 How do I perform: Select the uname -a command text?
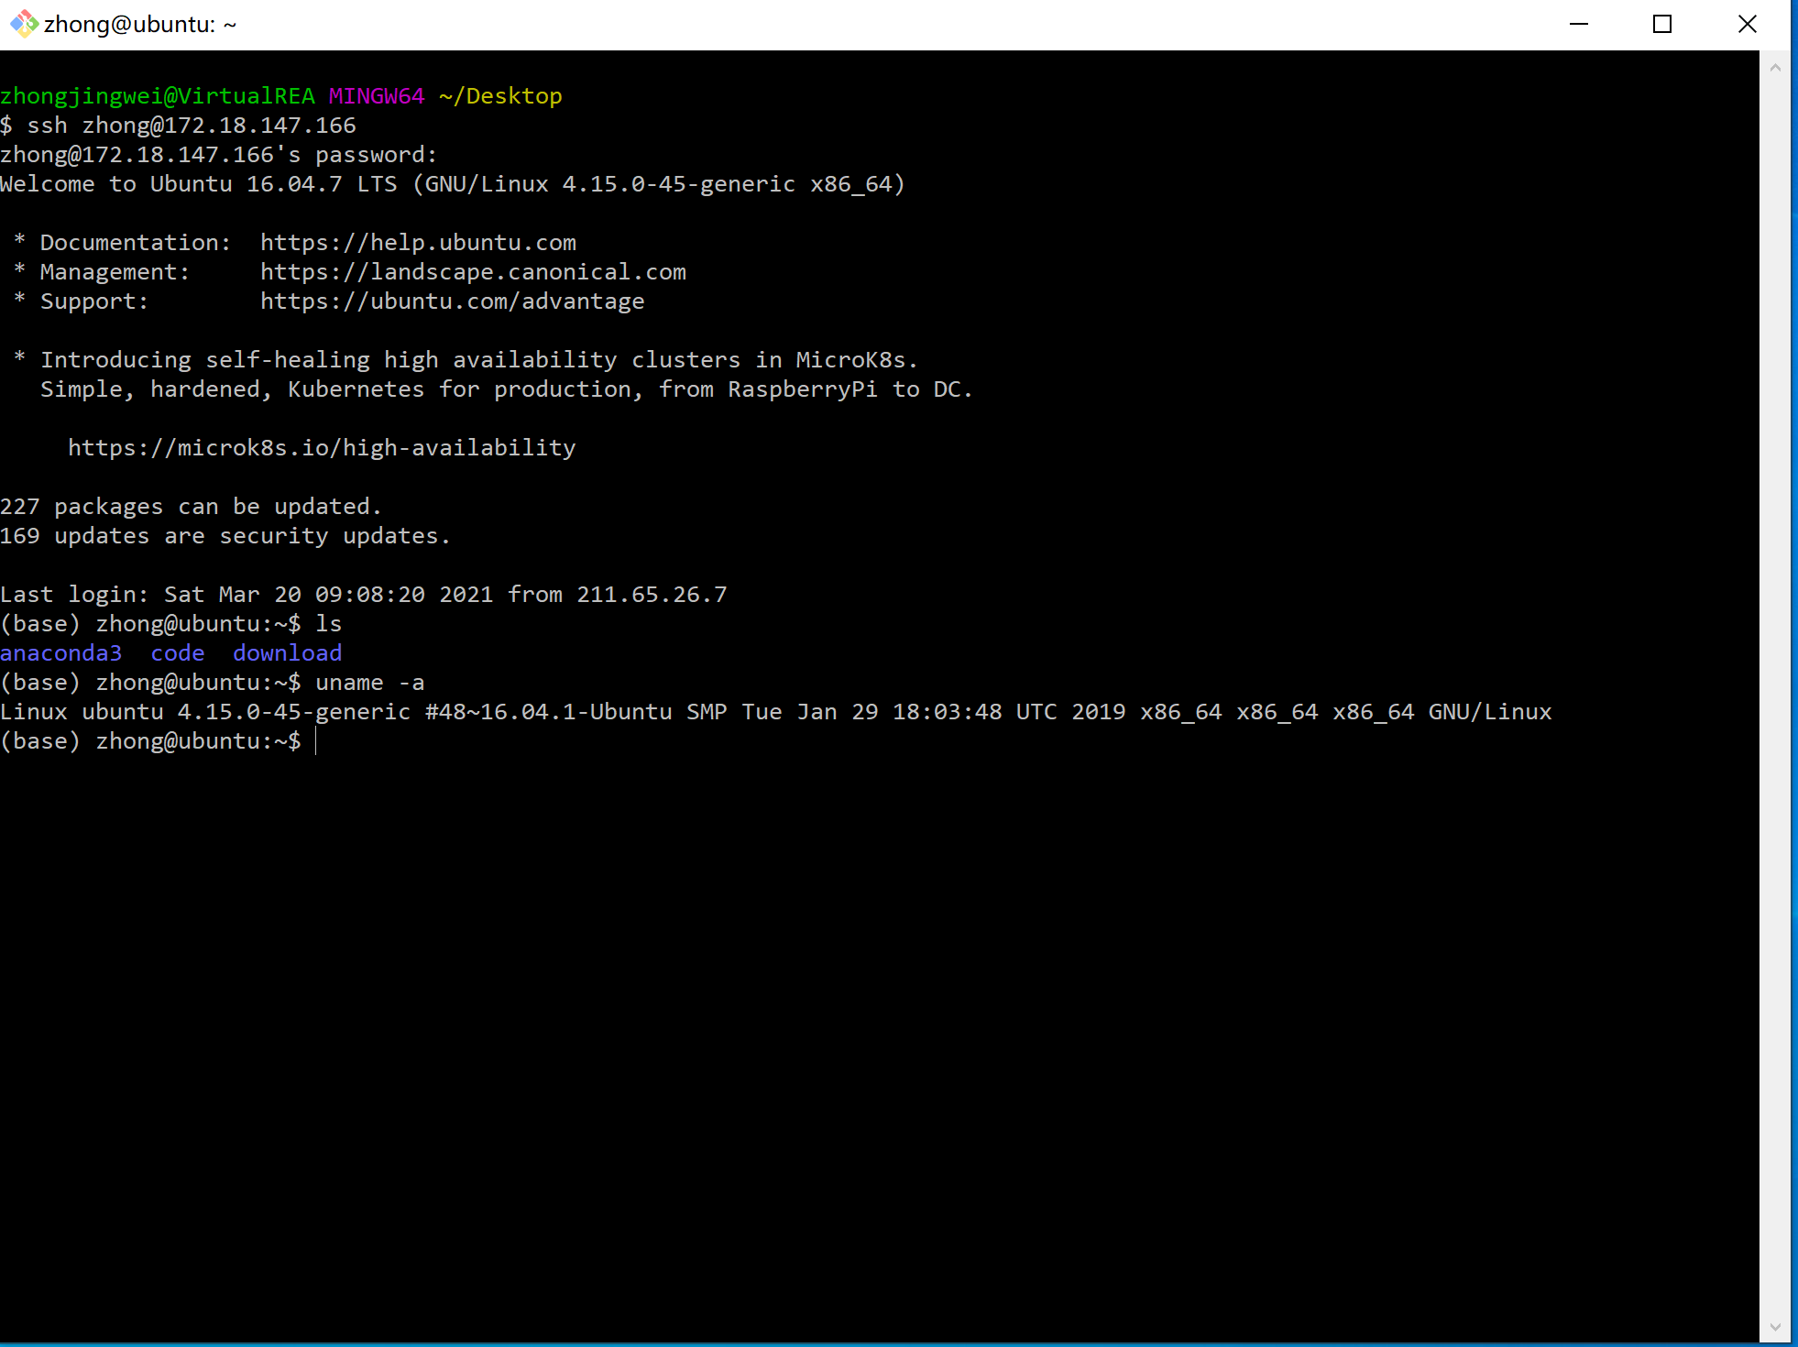[369, 682]
